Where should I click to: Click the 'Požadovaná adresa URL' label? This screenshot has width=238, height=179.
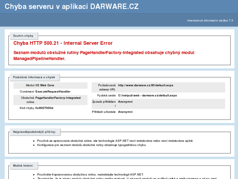click(107, 87)
